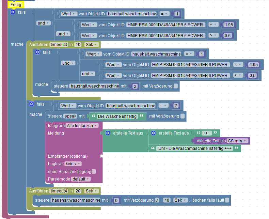Open Loglevel keins dropdown
Screen dimensions: 269x219
point(73,164)
